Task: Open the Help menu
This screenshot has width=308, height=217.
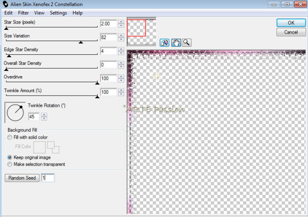Action: 78,13
